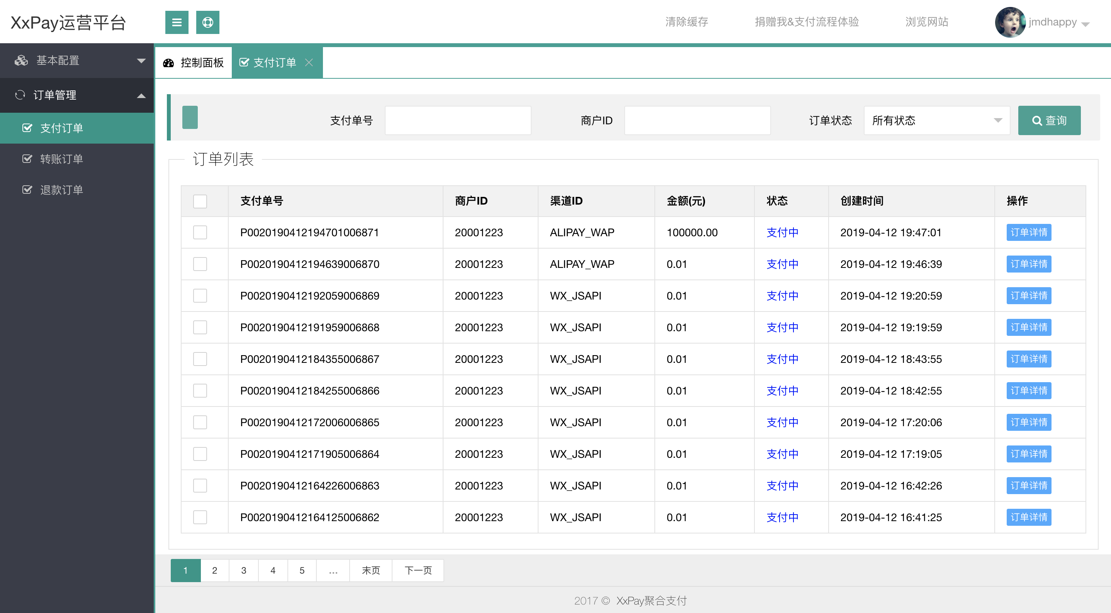The height and width of the screenshot is (613, 1111).
Task: Close the 支付订单 tab with X
Action: (x=309, y=63)
